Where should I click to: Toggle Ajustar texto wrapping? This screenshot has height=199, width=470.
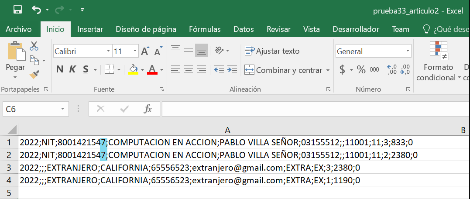click(272, 51)
